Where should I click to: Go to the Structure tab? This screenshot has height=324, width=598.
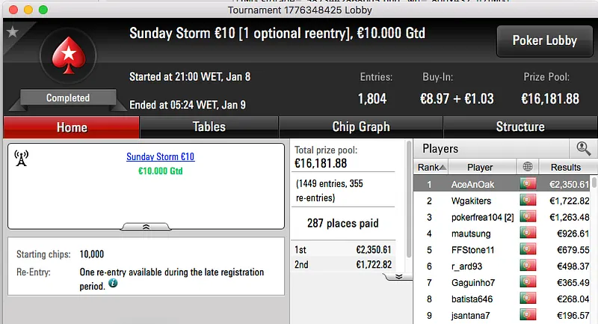(520, 126)
